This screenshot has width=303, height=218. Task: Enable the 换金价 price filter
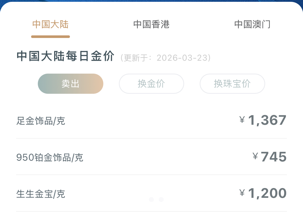click(151, 84)
